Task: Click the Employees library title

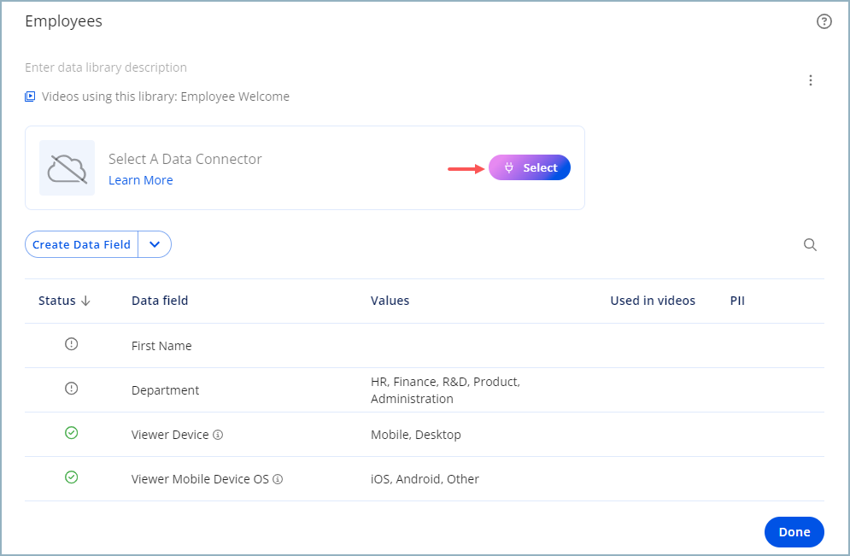Action: pos(63,21)
